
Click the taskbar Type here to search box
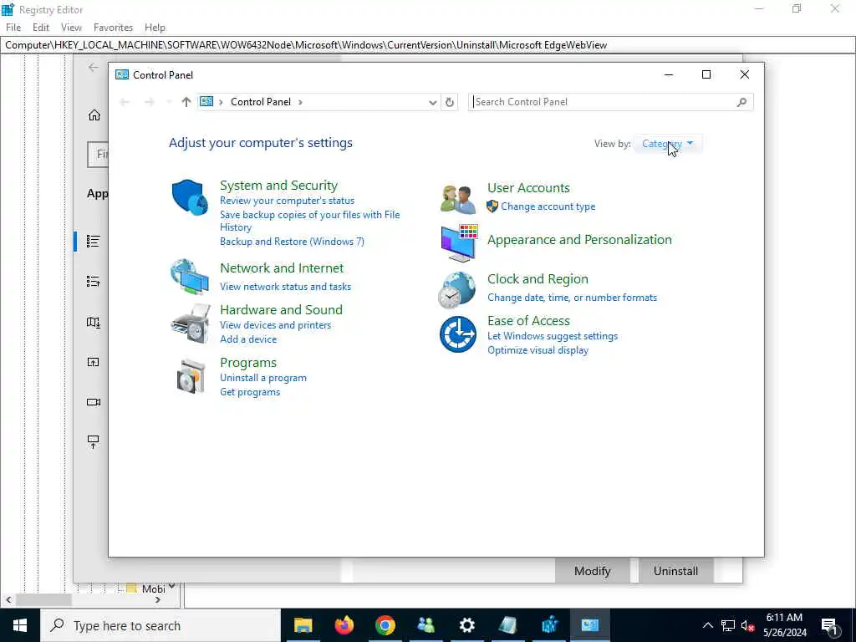pyautogui.click(x=160, y=625)
